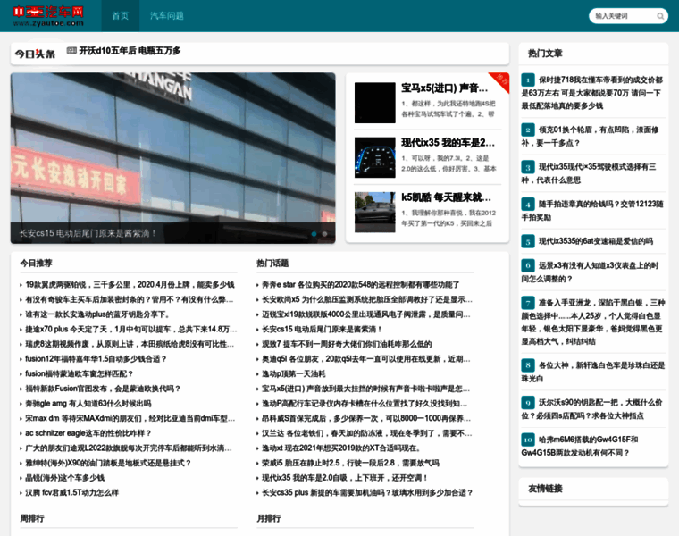
Task: Click the number 5 rank badge
Action: tap(528, 241)
